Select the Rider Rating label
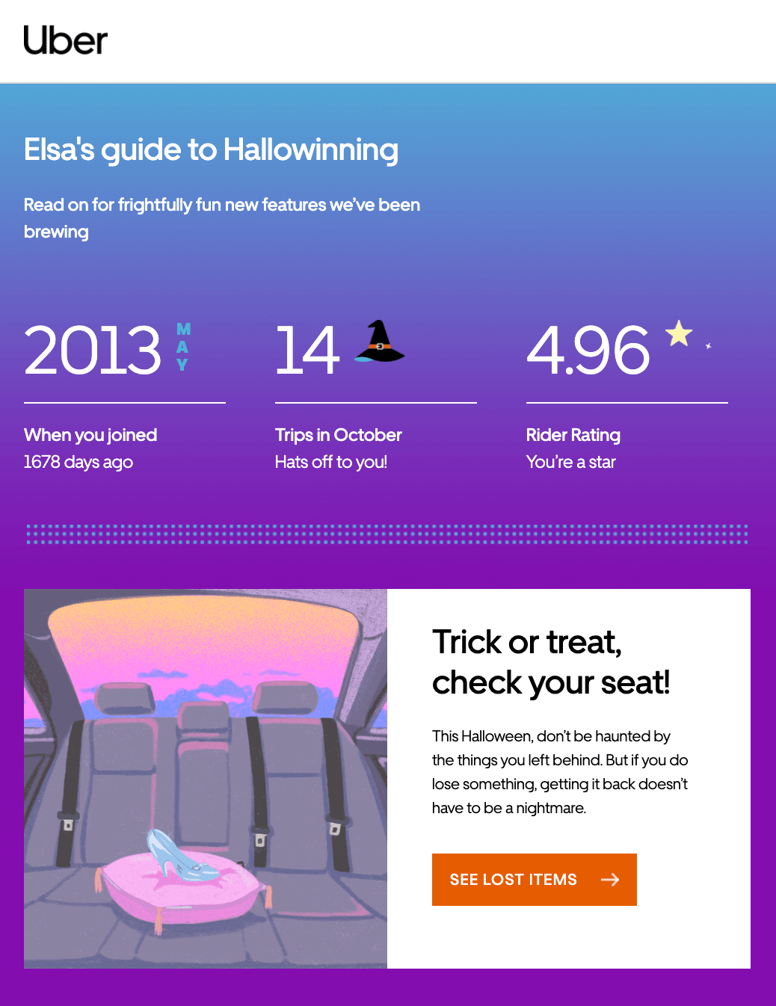This screenshot has width=776, height=1006. 573,435
